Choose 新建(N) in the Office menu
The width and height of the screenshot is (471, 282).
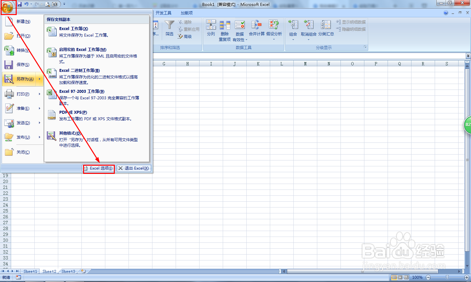click(x=23, y=22)
